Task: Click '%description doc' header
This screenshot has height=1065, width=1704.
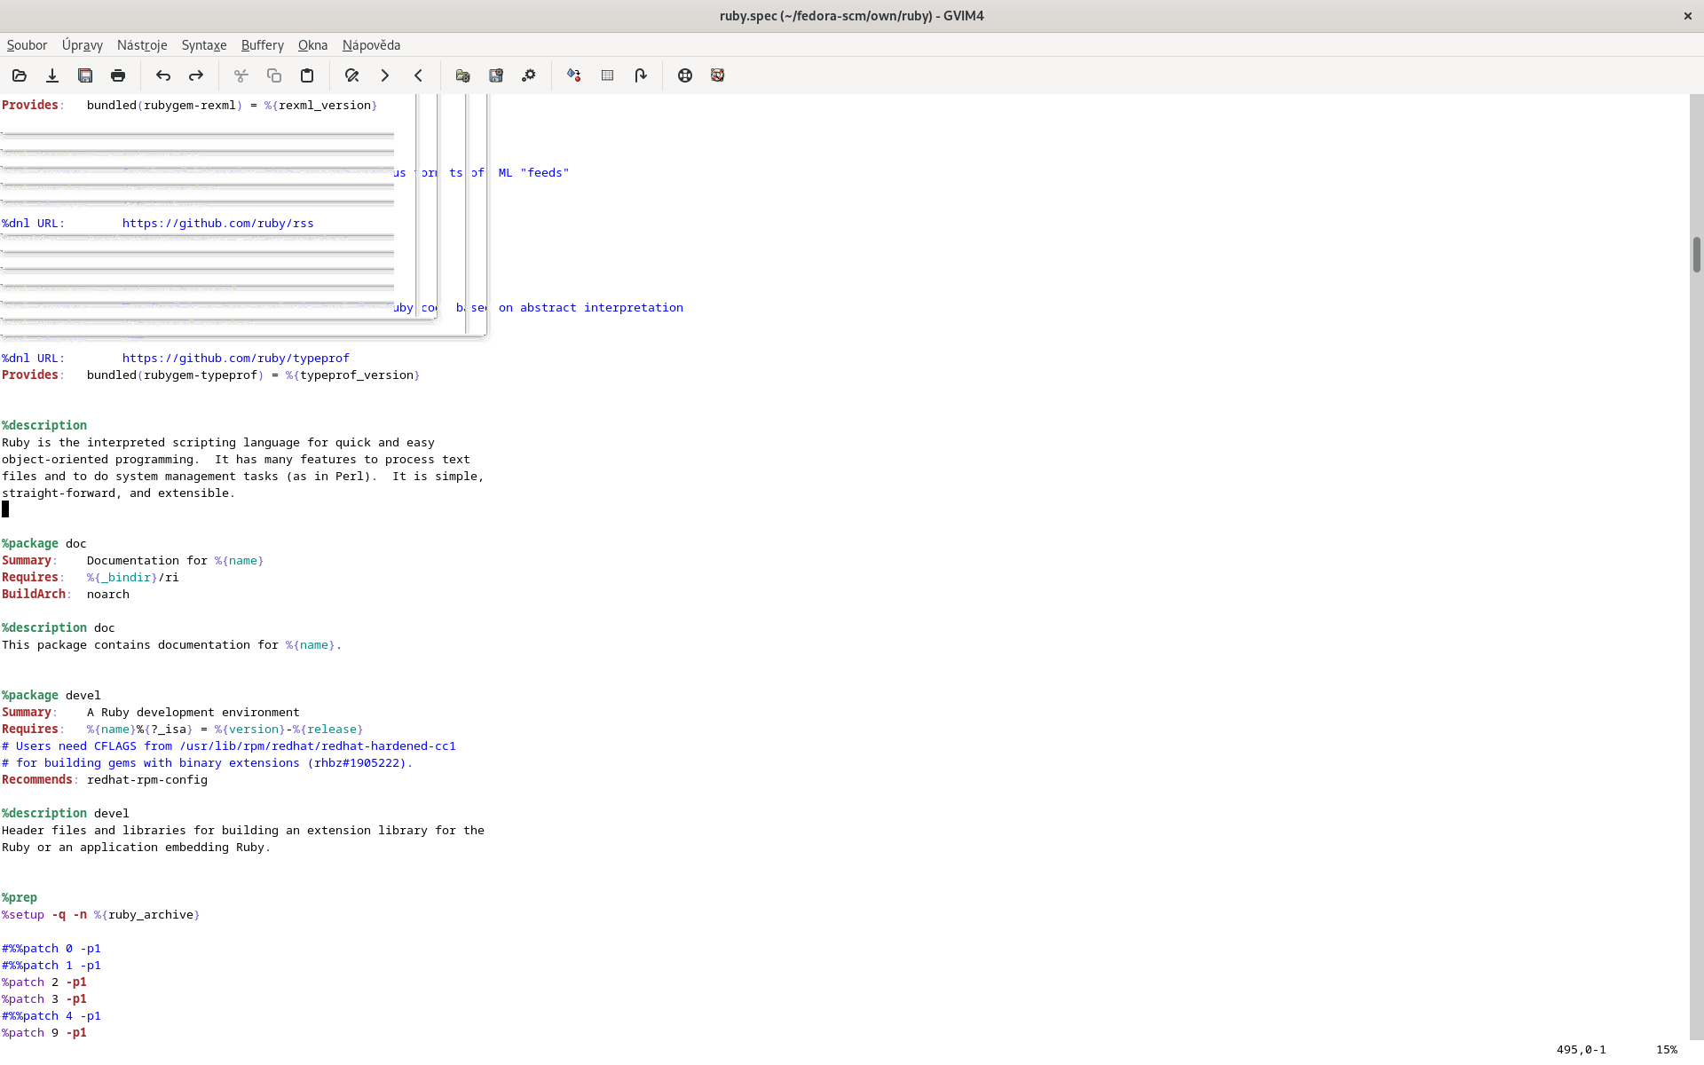Action: point(59,628)
